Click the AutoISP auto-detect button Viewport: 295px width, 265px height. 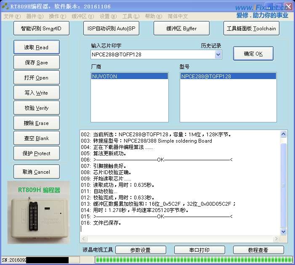coord(111,29)
